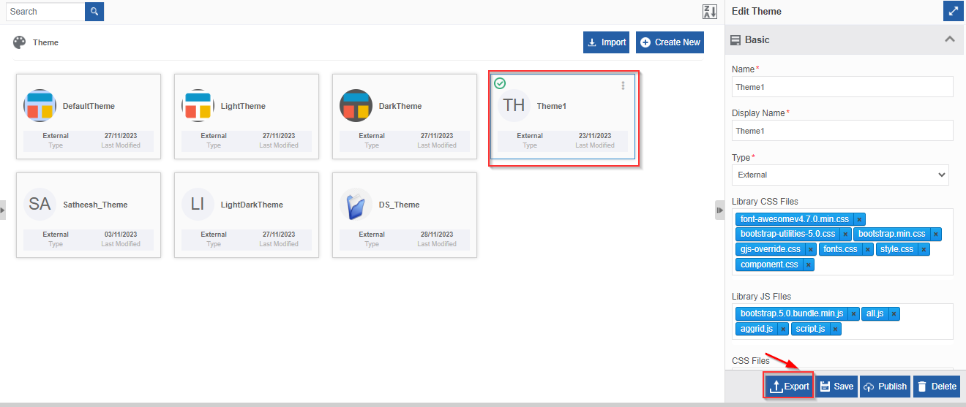The width and height of the screenshot is (966, 407).
Task: Remove script.js tag
Action: tap(836, 329)
